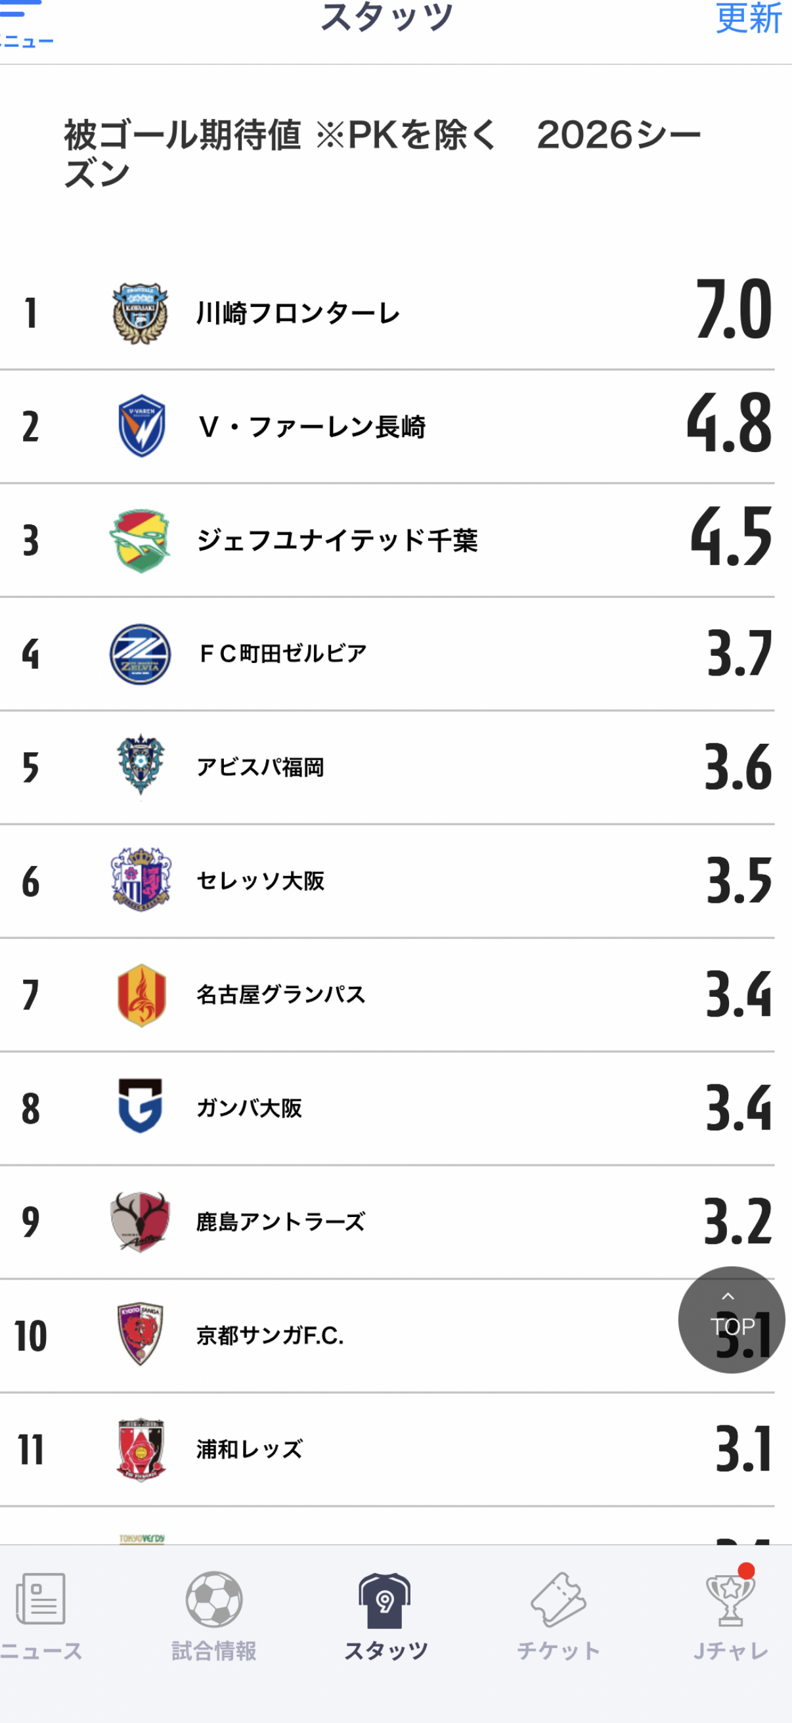This screenshot has width=792, height=1723.
Task: Click the Avispa Fukuoka club crest
Action: pyautogui.click(x=141, y=766)
